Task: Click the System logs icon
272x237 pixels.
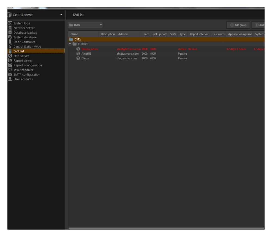Action: click(10, 23)
